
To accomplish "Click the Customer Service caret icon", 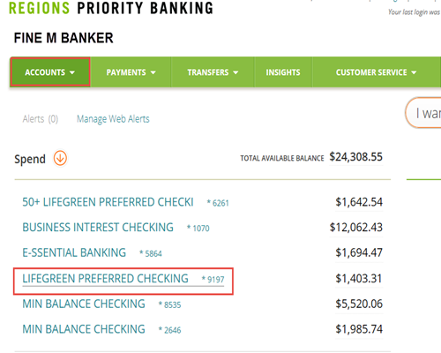I will tap(414, 72).
